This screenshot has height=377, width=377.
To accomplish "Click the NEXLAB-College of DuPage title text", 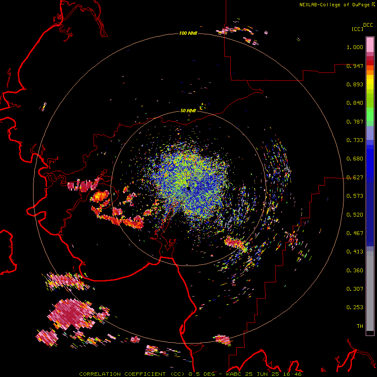I will [335, 5].
